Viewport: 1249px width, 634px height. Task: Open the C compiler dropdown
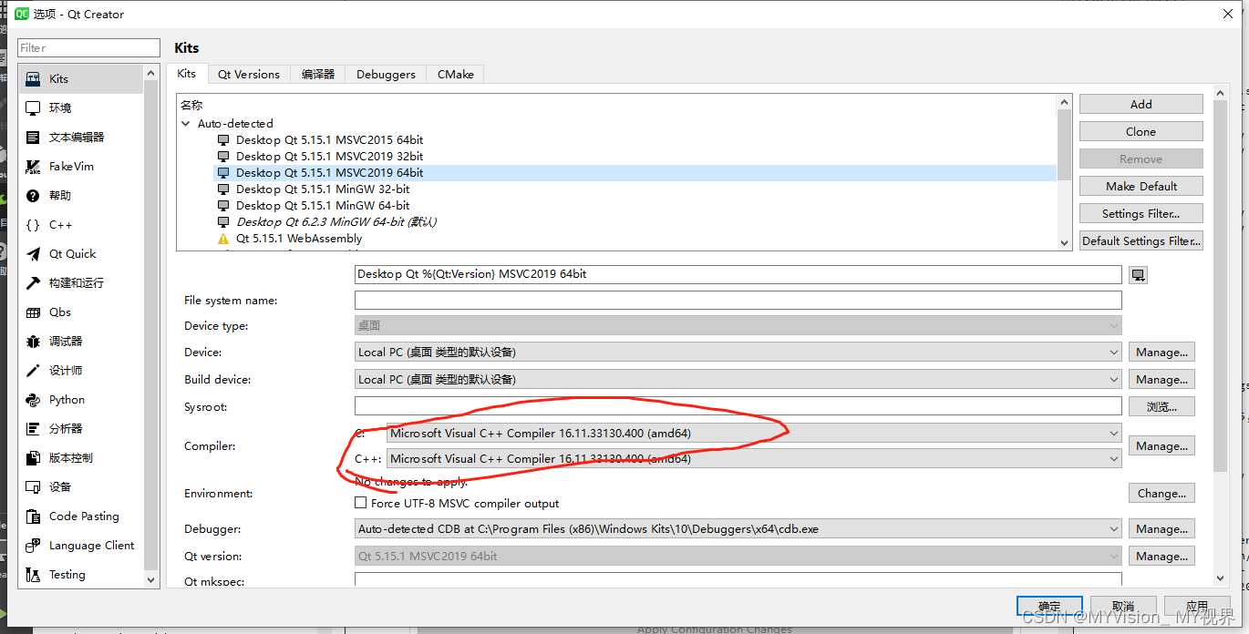coord(754,433)
